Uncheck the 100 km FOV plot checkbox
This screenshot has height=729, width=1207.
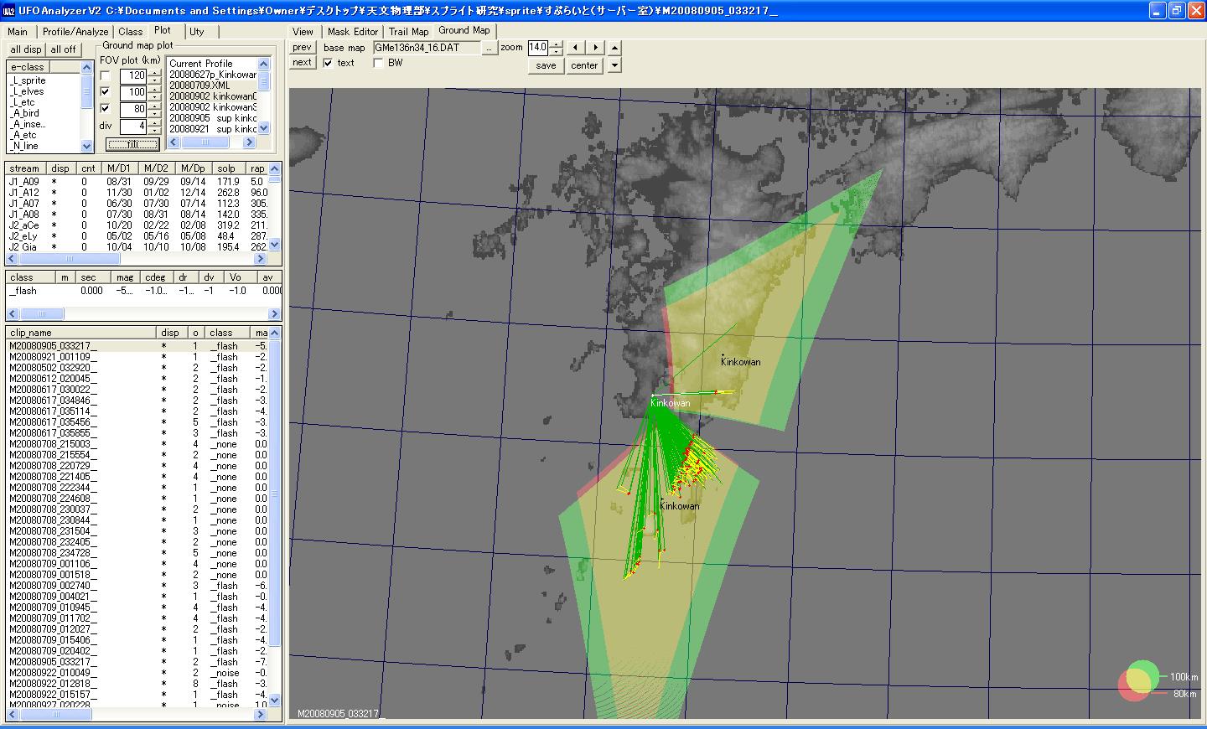[x=106, y=92]
